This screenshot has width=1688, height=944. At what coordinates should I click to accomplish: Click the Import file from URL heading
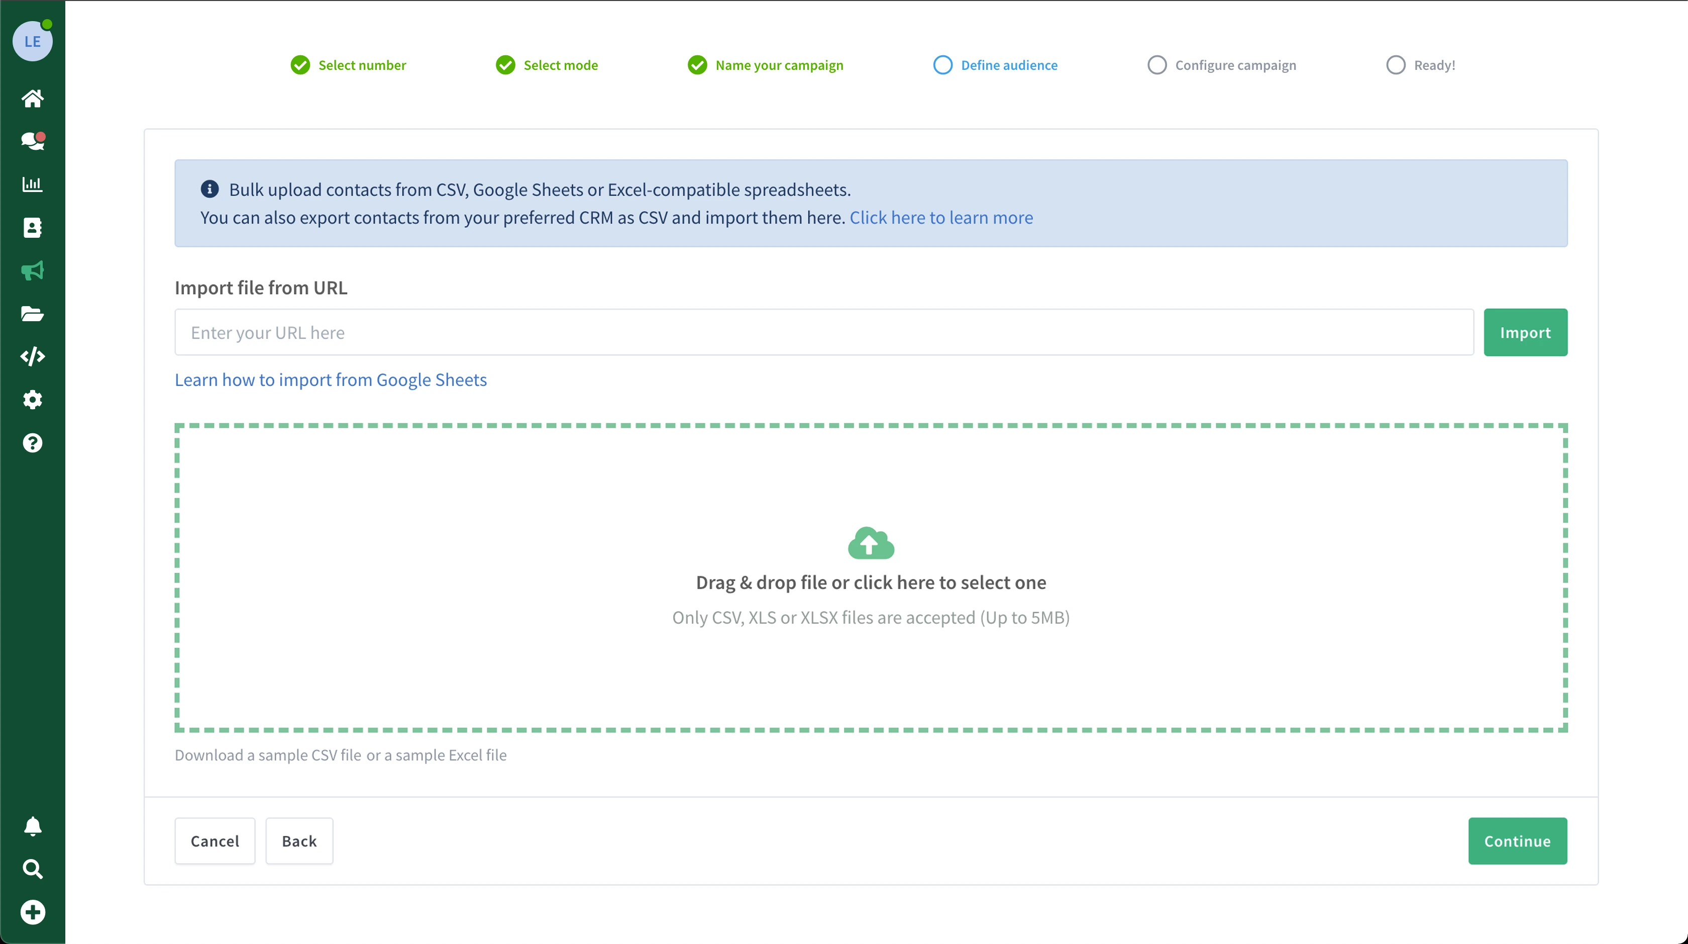[261, 288]
